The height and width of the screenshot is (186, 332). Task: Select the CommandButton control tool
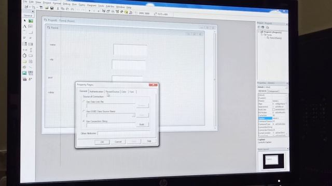31,33
